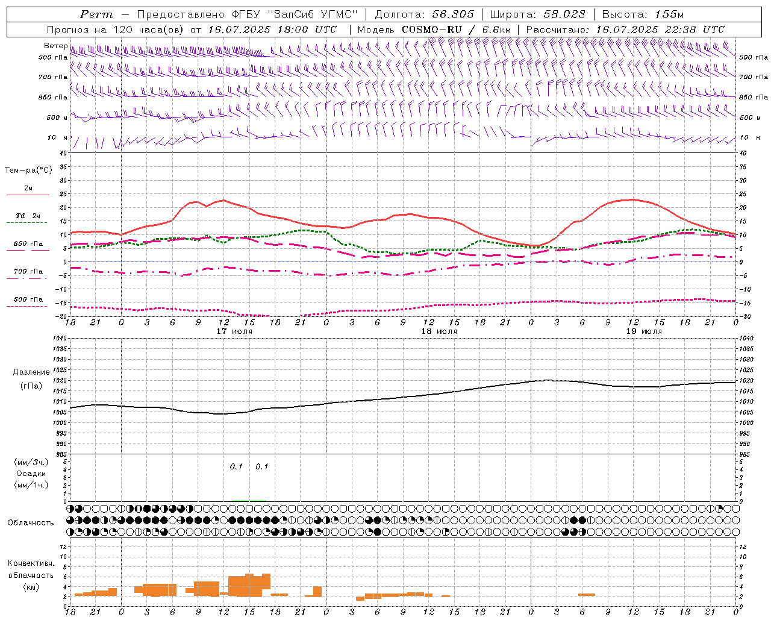Click the forecast start "16.07.2025 18:00 UTC"
Screen dimensions: 771x617
273,30
